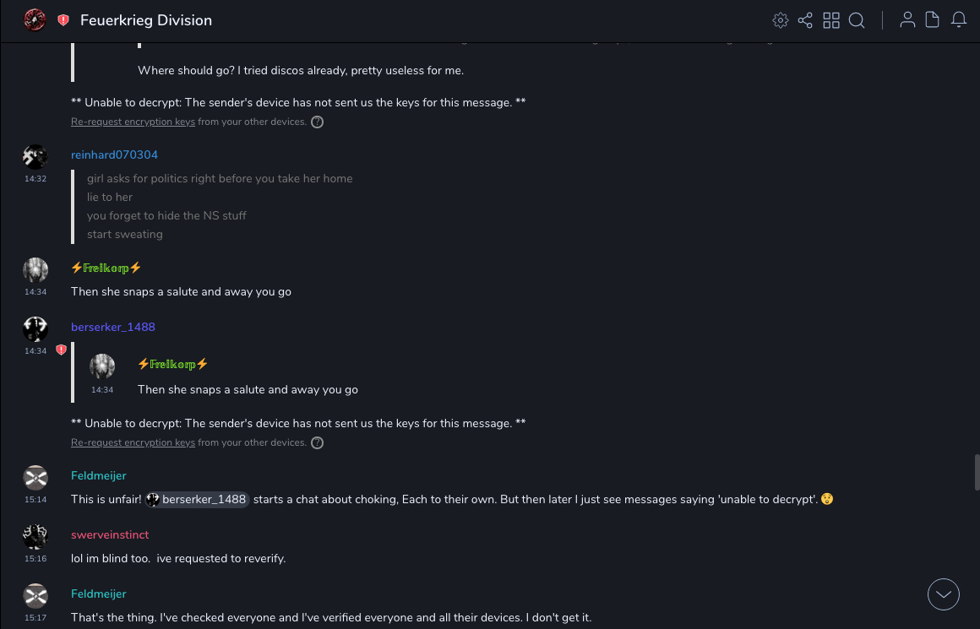Show the member list person icon
The image size is (980, 629).
tap(907, 20)
